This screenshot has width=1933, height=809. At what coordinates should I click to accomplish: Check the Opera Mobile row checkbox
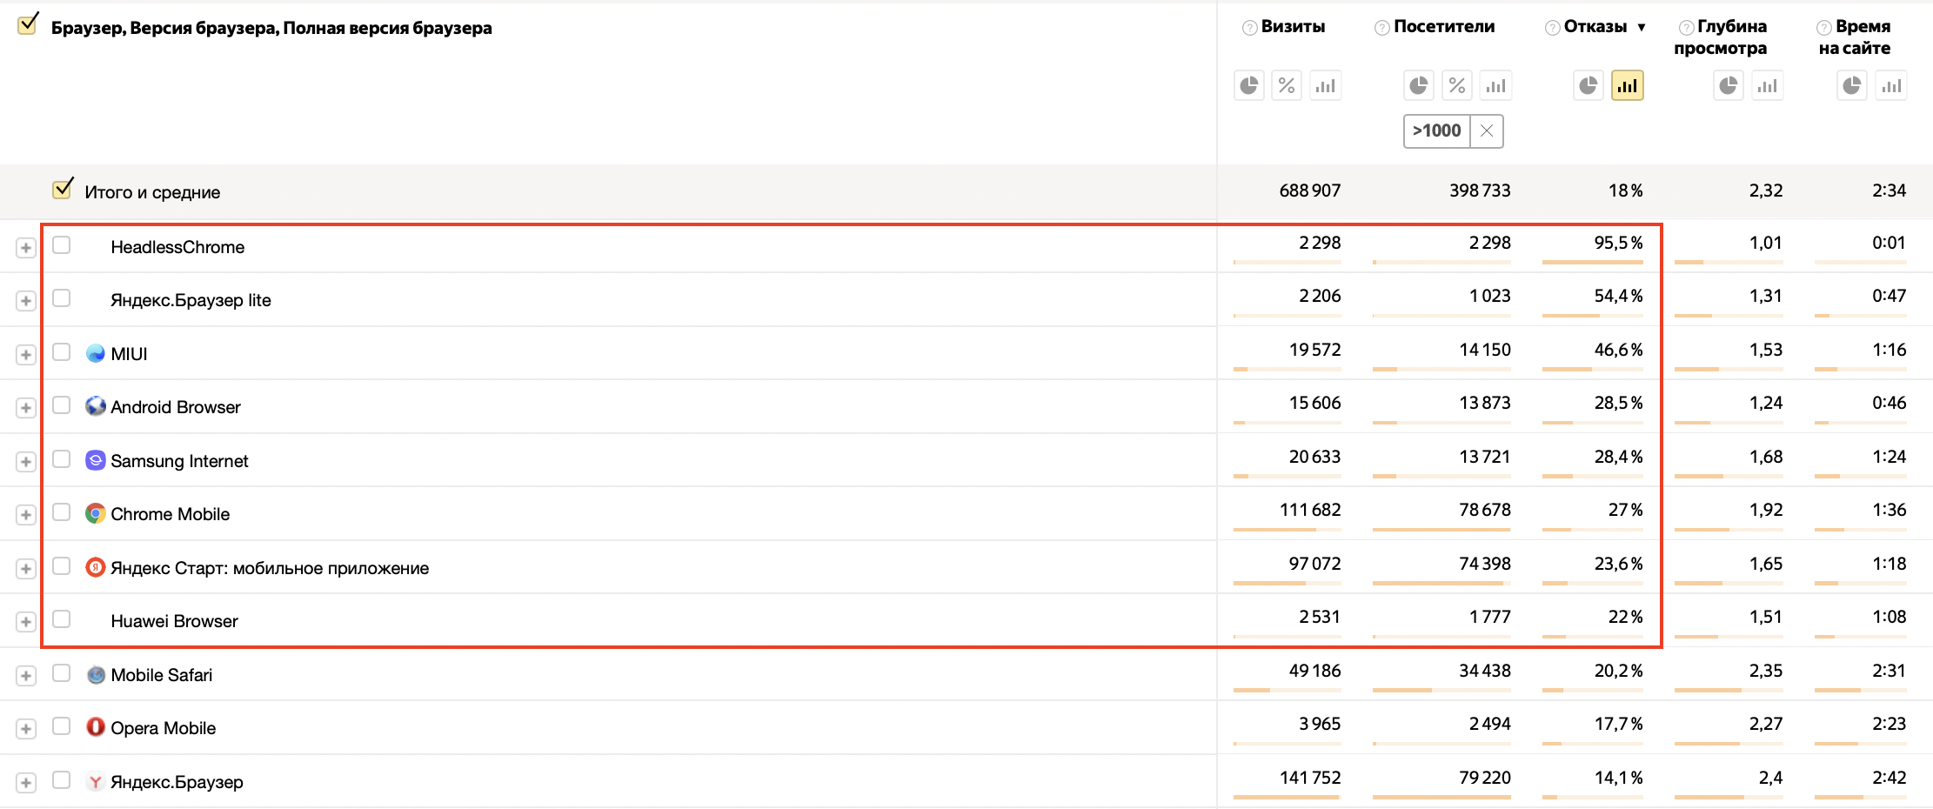click(x=61, y=726)
